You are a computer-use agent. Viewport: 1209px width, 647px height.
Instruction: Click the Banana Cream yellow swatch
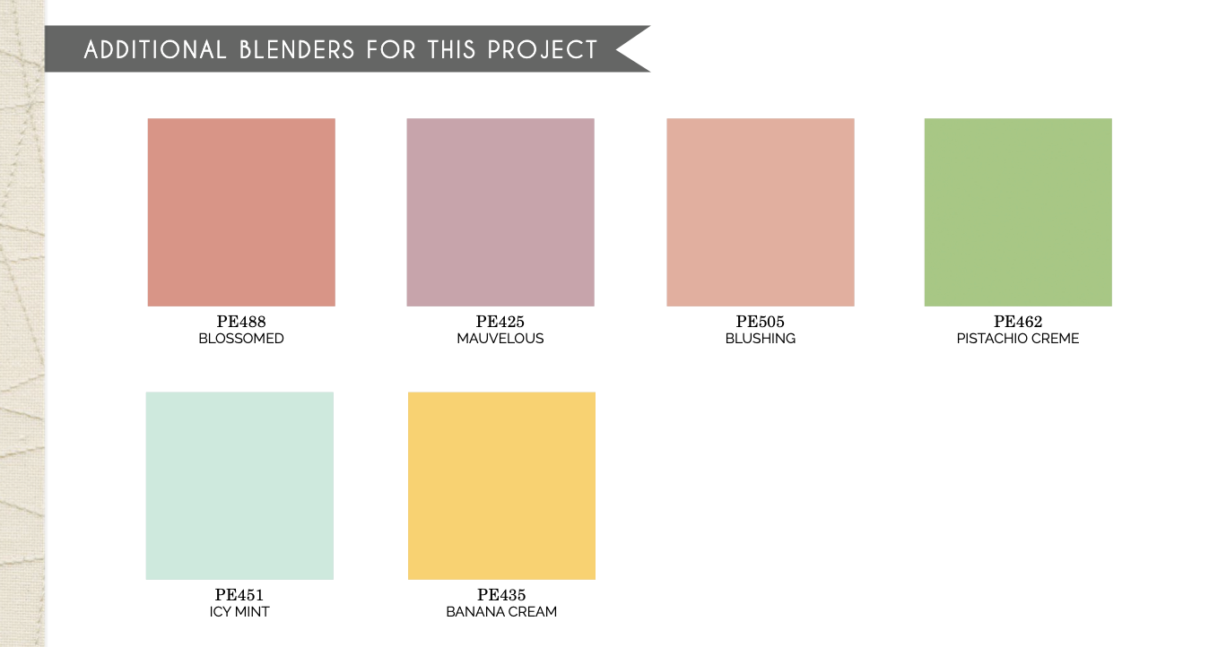click(x=501, y=486)
